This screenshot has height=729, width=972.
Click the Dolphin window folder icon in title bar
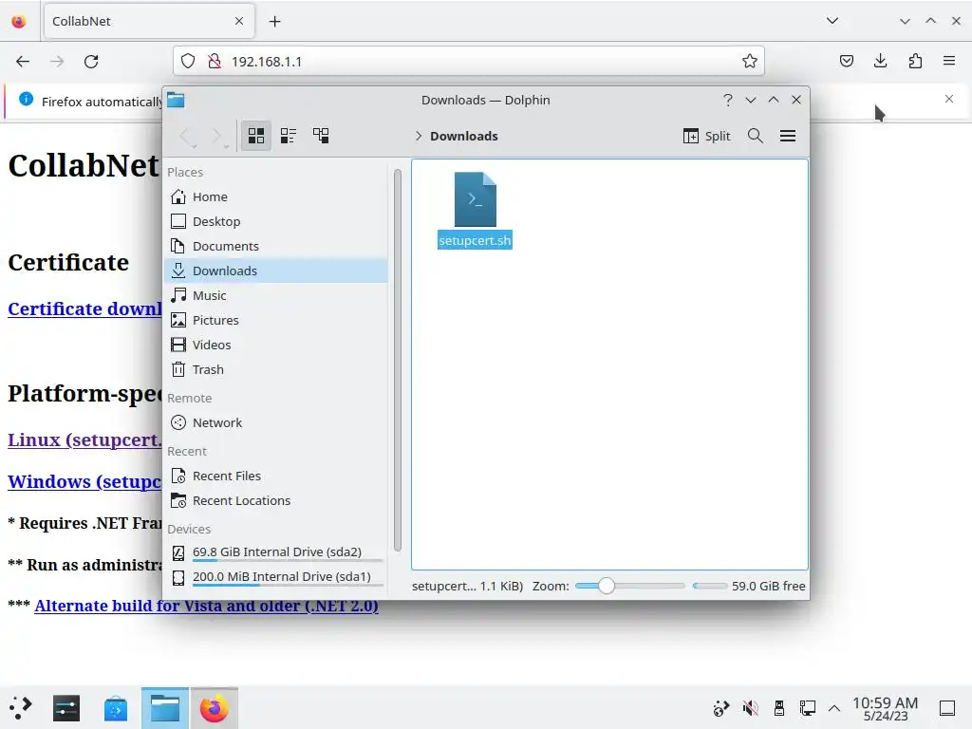176,100
